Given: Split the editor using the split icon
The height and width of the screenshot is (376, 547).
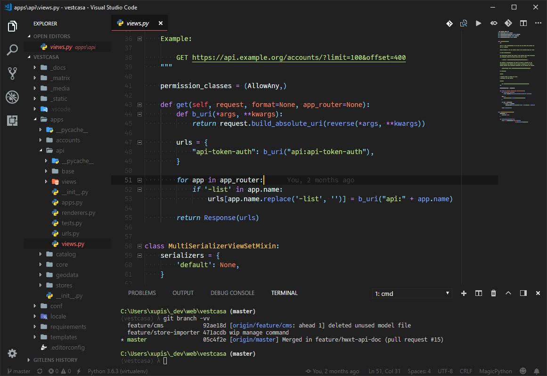Looking at the screenshot, I should [523, 23].
